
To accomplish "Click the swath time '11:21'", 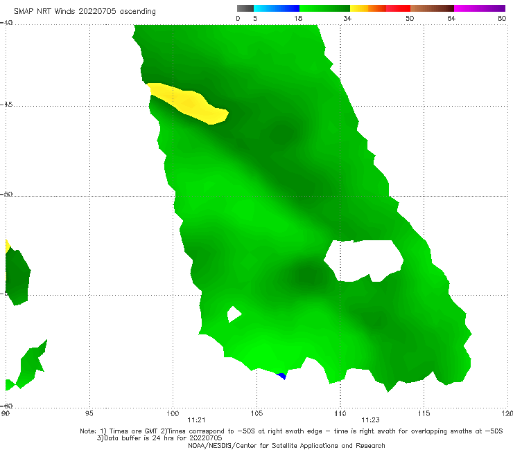I will coord(196,420).
